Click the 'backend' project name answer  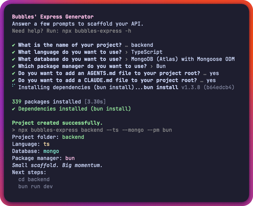pyautogui.click(x=142, y=45)
